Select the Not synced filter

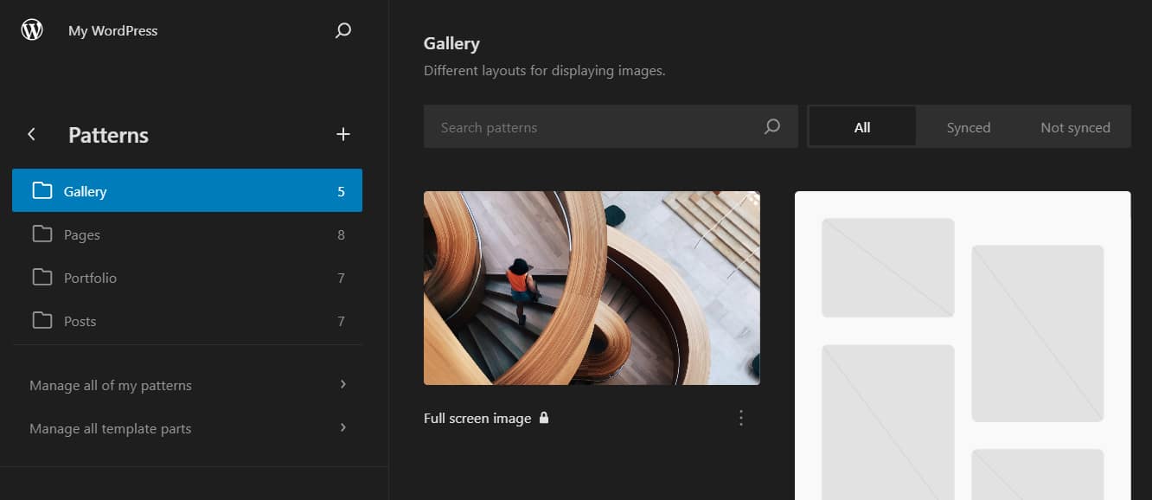1075,126
